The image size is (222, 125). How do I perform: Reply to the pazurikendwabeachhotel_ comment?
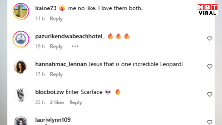pyautogui.click(x=56, y=46)
